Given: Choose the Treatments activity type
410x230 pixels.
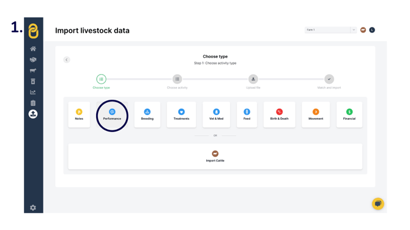Looking at the screenshot, I should tap(182, 114).
